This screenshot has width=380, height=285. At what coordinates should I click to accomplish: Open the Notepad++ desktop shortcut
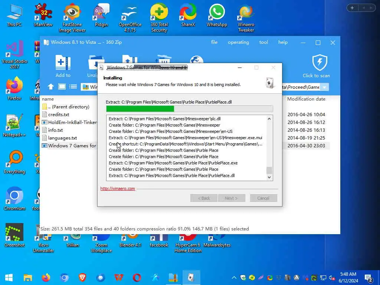(14, 125)
